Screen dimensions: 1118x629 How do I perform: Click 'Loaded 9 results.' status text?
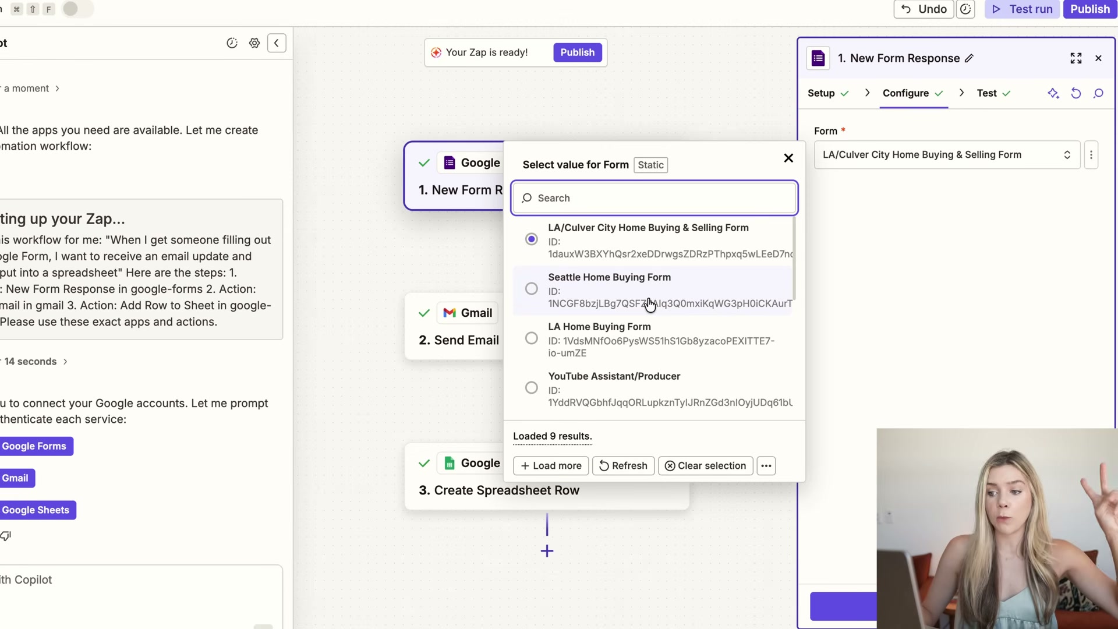552,436
